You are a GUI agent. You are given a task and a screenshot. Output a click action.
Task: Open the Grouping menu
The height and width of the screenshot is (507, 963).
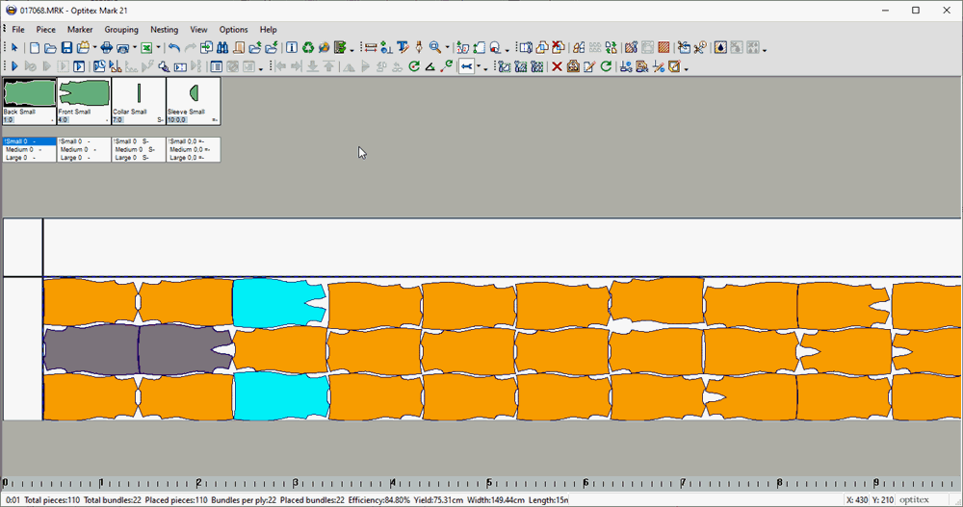point(121,30)
